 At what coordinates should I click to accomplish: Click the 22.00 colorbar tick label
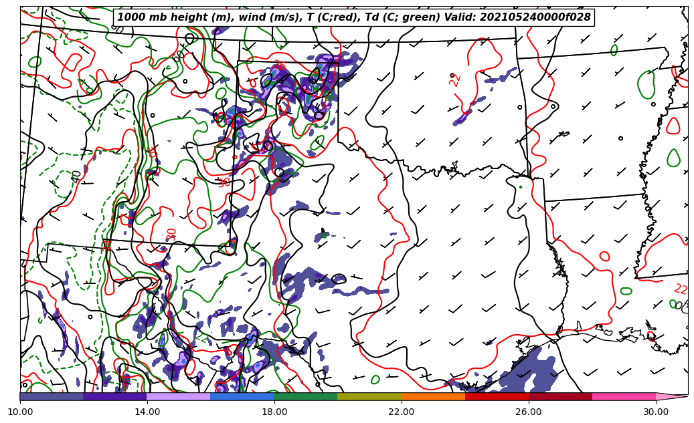coord(402,412)
